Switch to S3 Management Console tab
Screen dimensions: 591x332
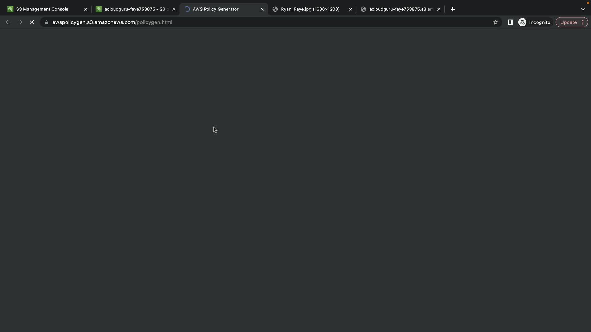[x=42, y=9]
